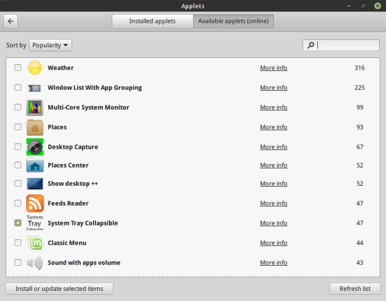Open More info for Places Center
This screenshot has width=386, height=301.
point(274,165)
